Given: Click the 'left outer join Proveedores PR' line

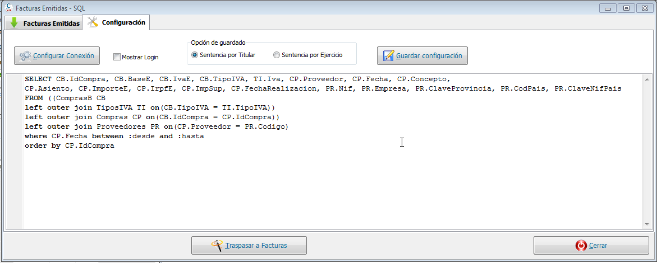Looking at the screenshot, I should (x=157, y=127).
